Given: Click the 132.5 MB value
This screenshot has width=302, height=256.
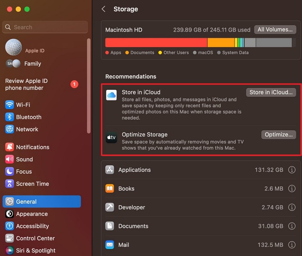Looking at the screenshot, I should tap(270, 245).
